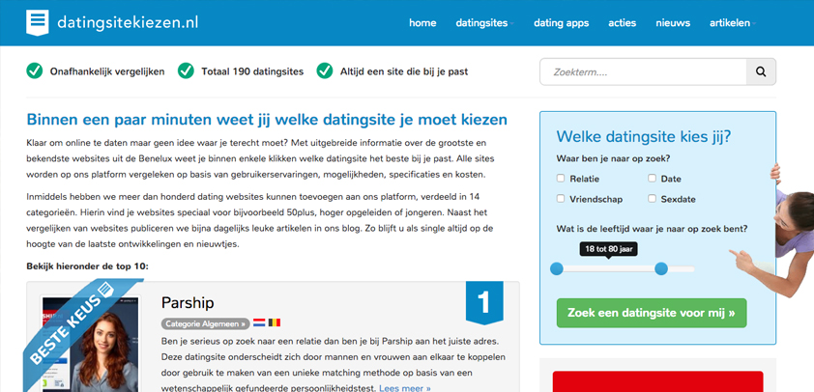The height and width of the screenshot is (392, 814).
Task: Click the Categorie Algemeen tag
Action: coord(205,323)
